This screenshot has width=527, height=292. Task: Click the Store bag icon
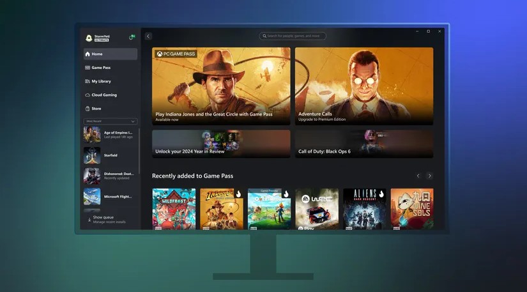coord(88,109)
